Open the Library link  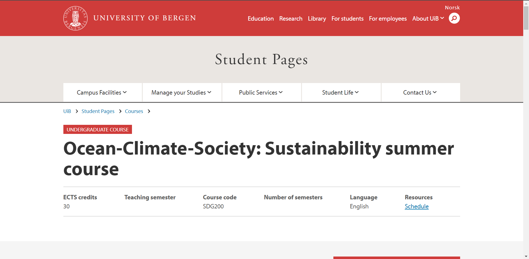pyautogui.click(x=317, y=19)
